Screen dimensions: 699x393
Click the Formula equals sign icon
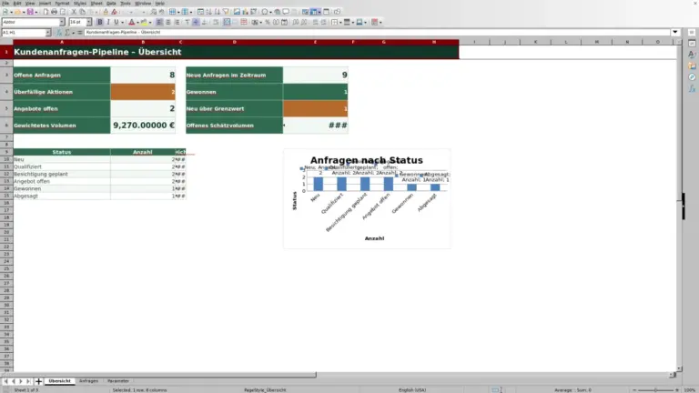pyautogui.click(x=80, y=33)
